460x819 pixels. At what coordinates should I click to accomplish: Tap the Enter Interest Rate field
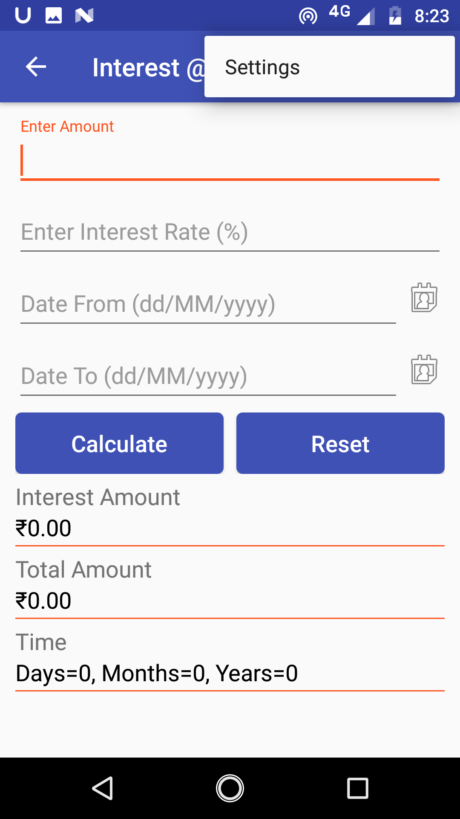click(x=230, y=232)
